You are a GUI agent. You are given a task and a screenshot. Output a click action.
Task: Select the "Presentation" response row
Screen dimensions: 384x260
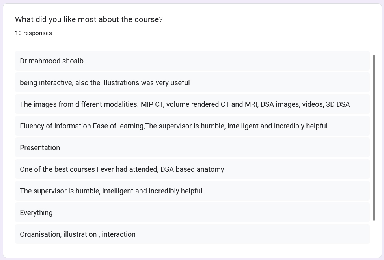click(x=40, y=148)
